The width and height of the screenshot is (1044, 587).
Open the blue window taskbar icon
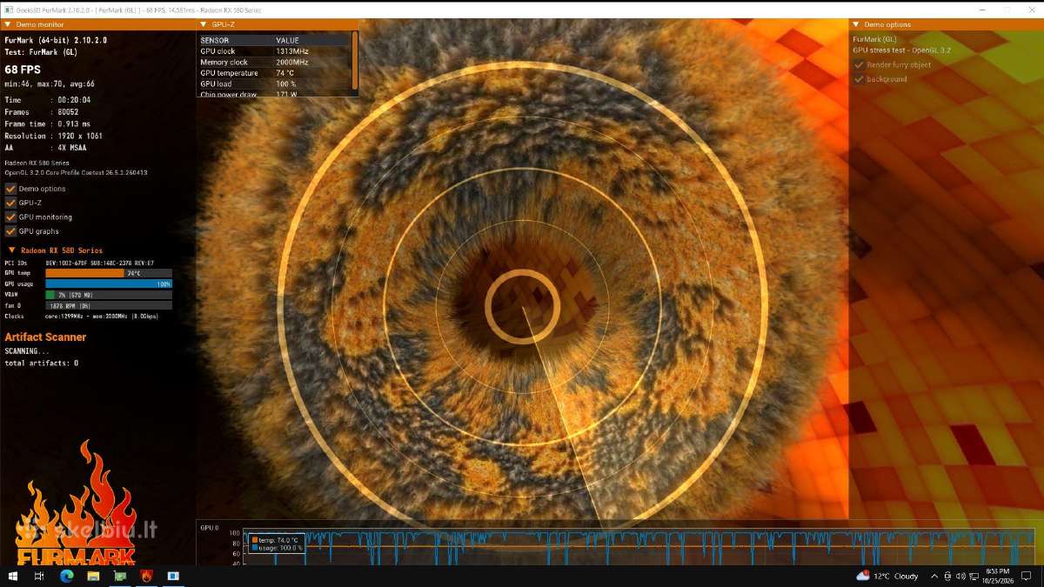pyautogui.click(x=173, y=576)
